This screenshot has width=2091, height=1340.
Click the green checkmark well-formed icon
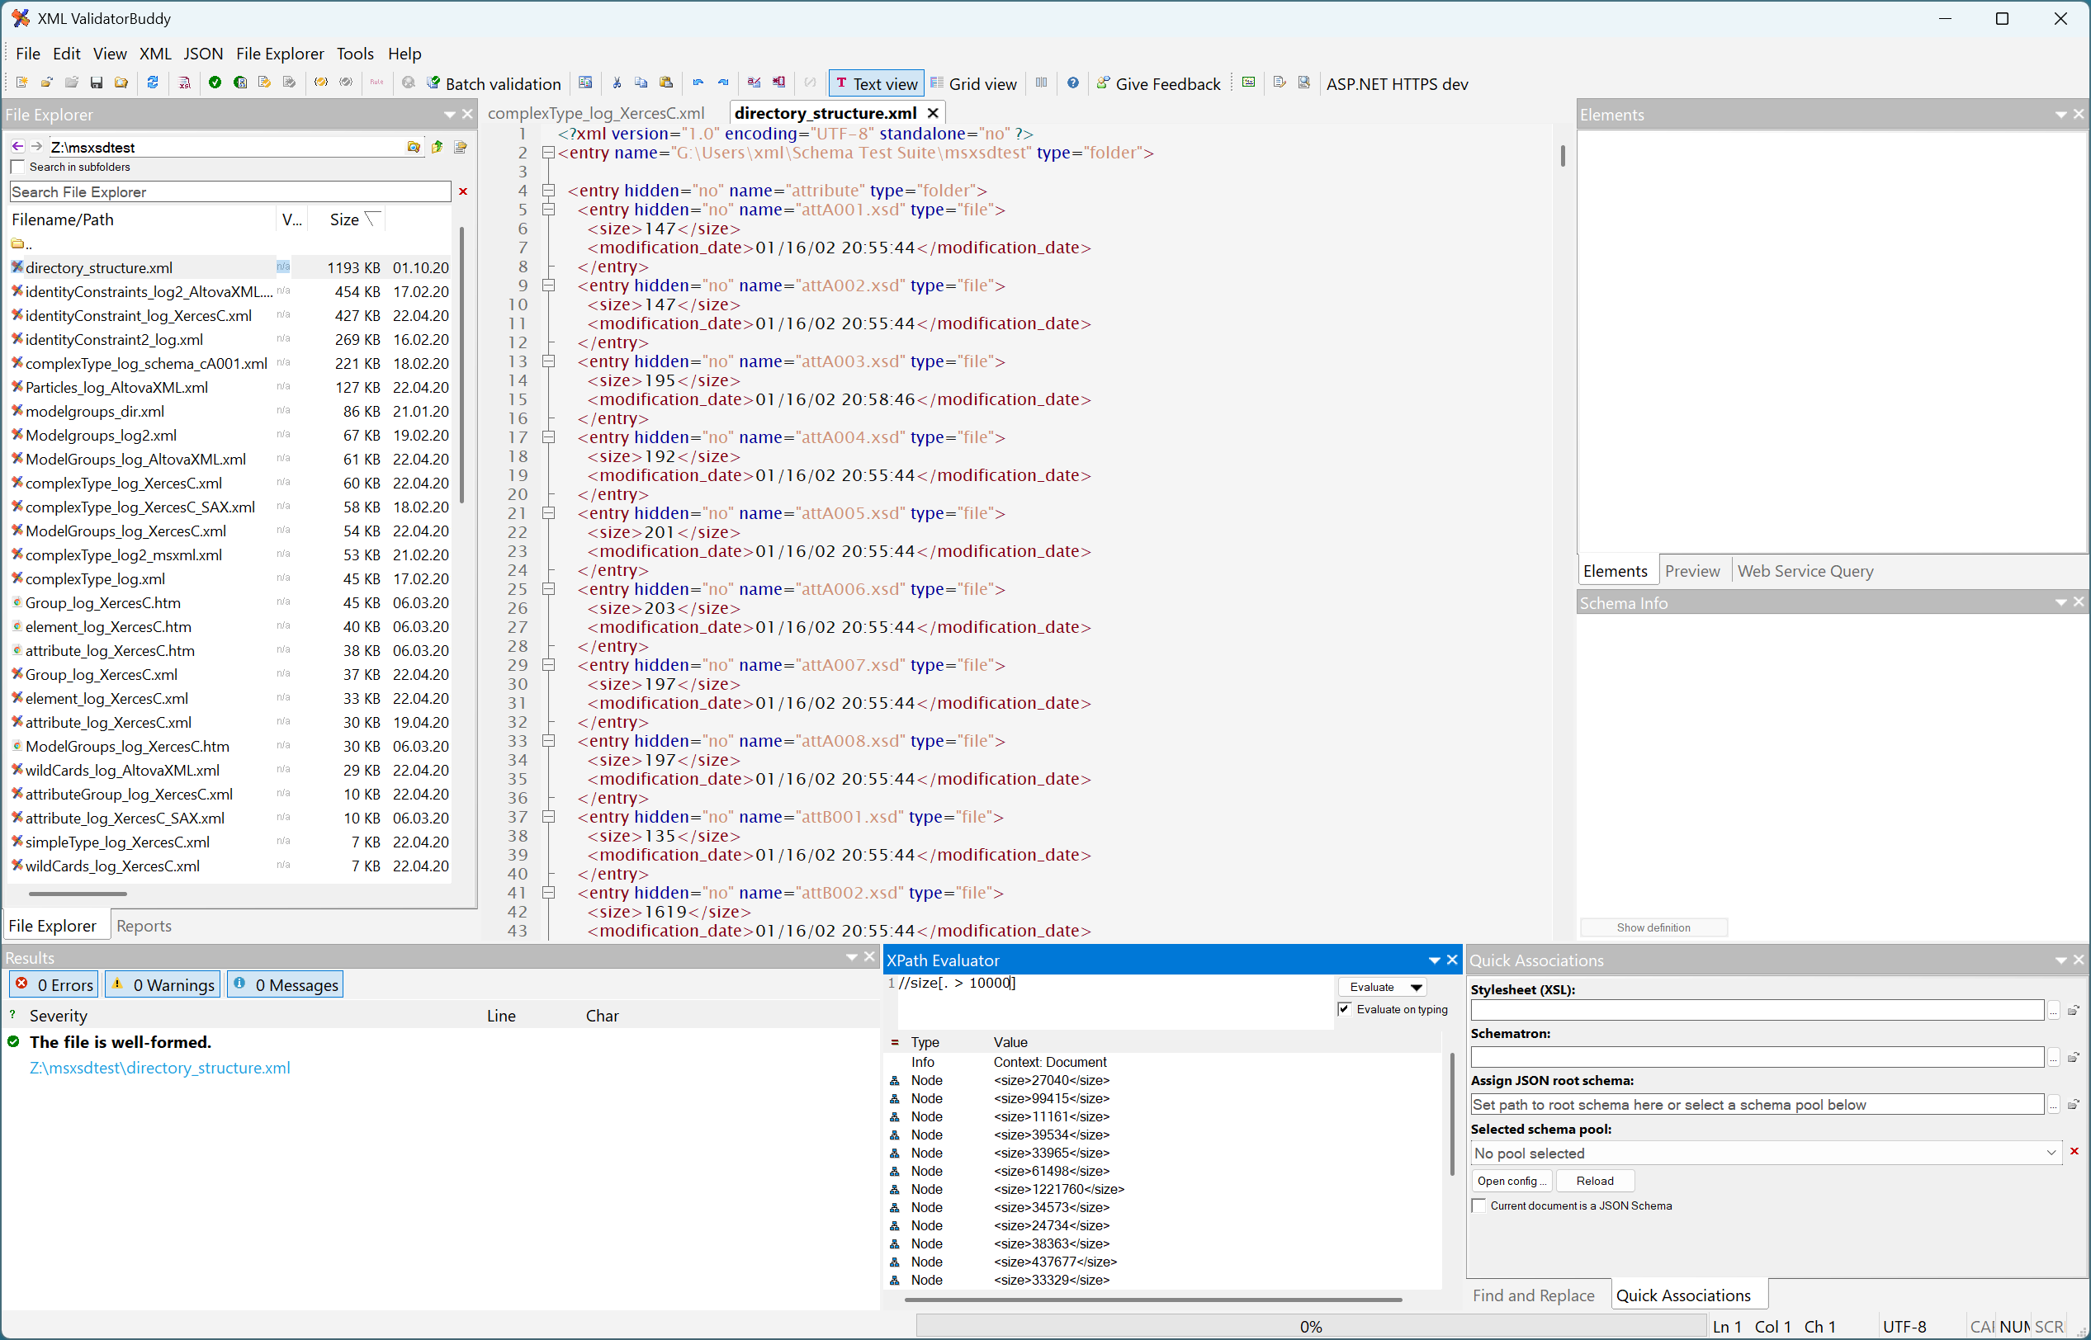[x=215, y=83]
